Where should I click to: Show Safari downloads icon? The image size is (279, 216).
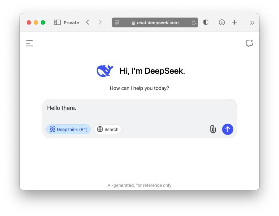[222, 22]
